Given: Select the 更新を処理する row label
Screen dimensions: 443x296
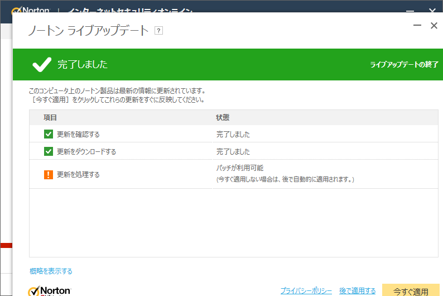Looking at the screenshot, I should (78, 175).
